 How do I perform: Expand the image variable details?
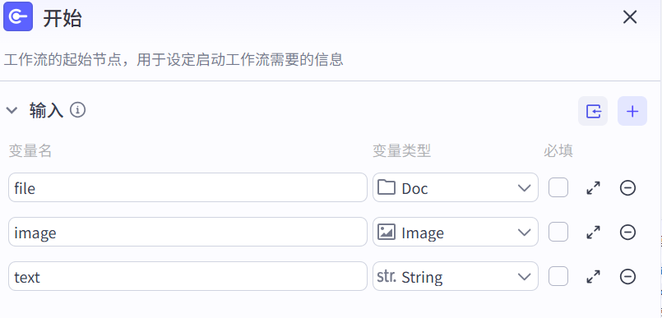(x=594, y=232)
